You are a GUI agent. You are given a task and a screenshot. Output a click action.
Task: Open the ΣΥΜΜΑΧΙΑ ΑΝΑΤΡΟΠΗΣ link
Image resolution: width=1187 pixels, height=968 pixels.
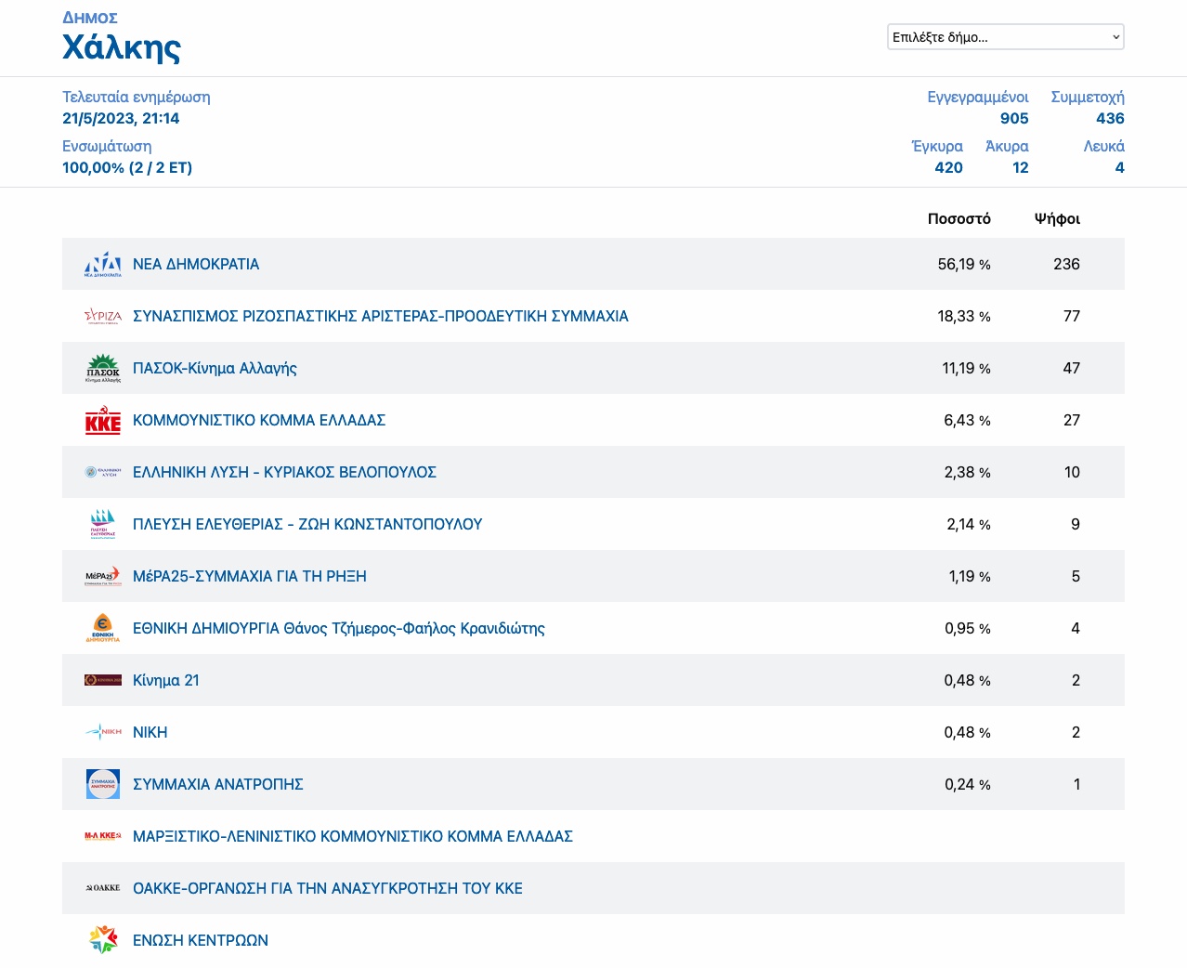coord(218,784)
